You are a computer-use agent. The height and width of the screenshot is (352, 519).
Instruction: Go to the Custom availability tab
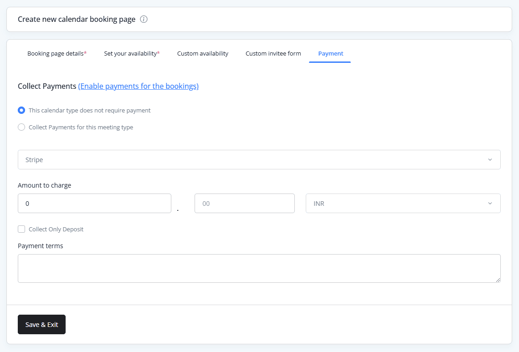(x=203, y=53)
